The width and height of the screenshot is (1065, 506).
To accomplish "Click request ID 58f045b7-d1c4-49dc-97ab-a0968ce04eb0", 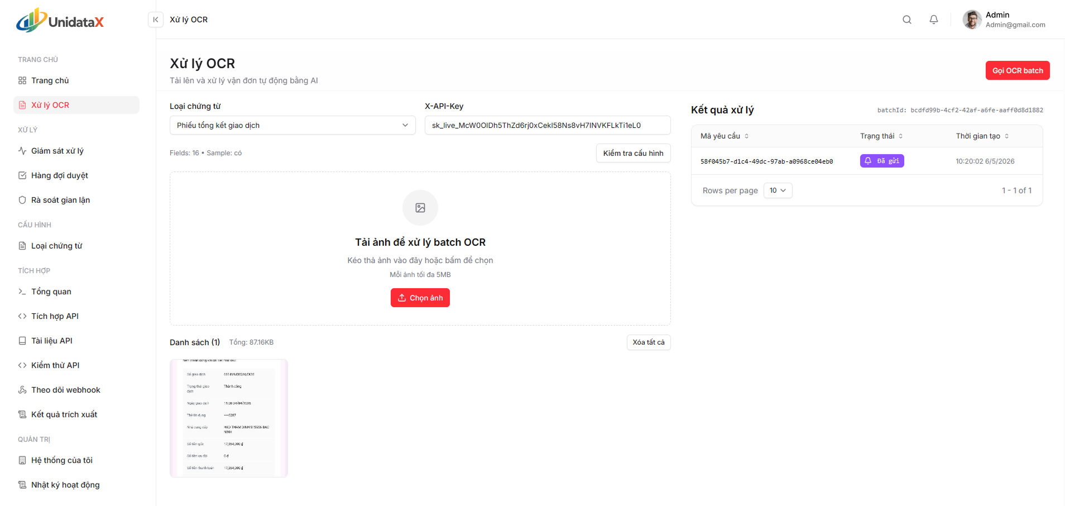I will (766, 161).
